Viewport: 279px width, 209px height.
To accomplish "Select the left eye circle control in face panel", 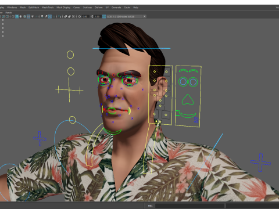I will click(183, 82).
